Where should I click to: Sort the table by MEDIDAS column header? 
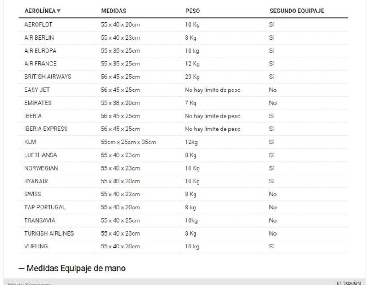tap(114, 10)
